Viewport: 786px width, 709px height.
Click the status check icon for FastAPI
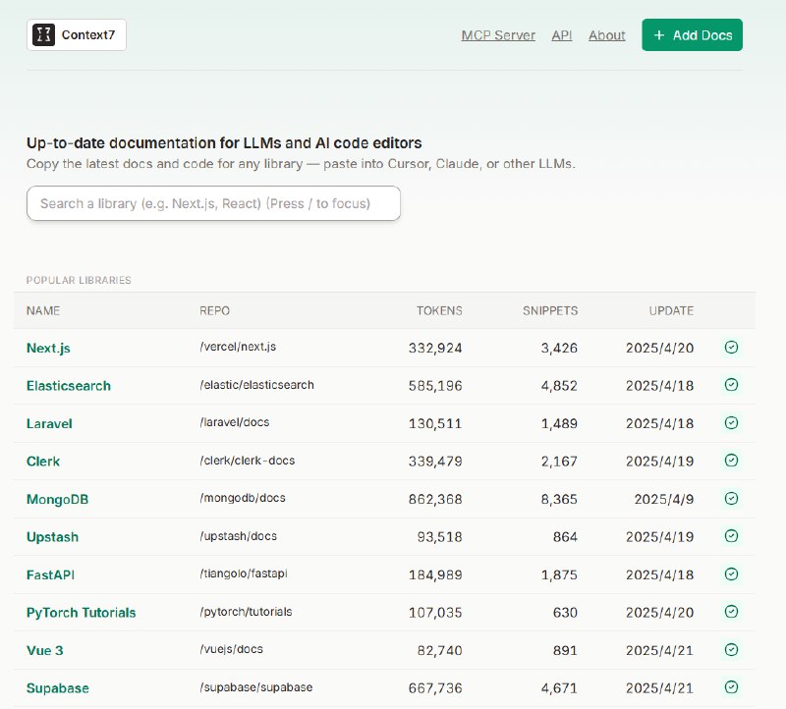pos(731,574)
